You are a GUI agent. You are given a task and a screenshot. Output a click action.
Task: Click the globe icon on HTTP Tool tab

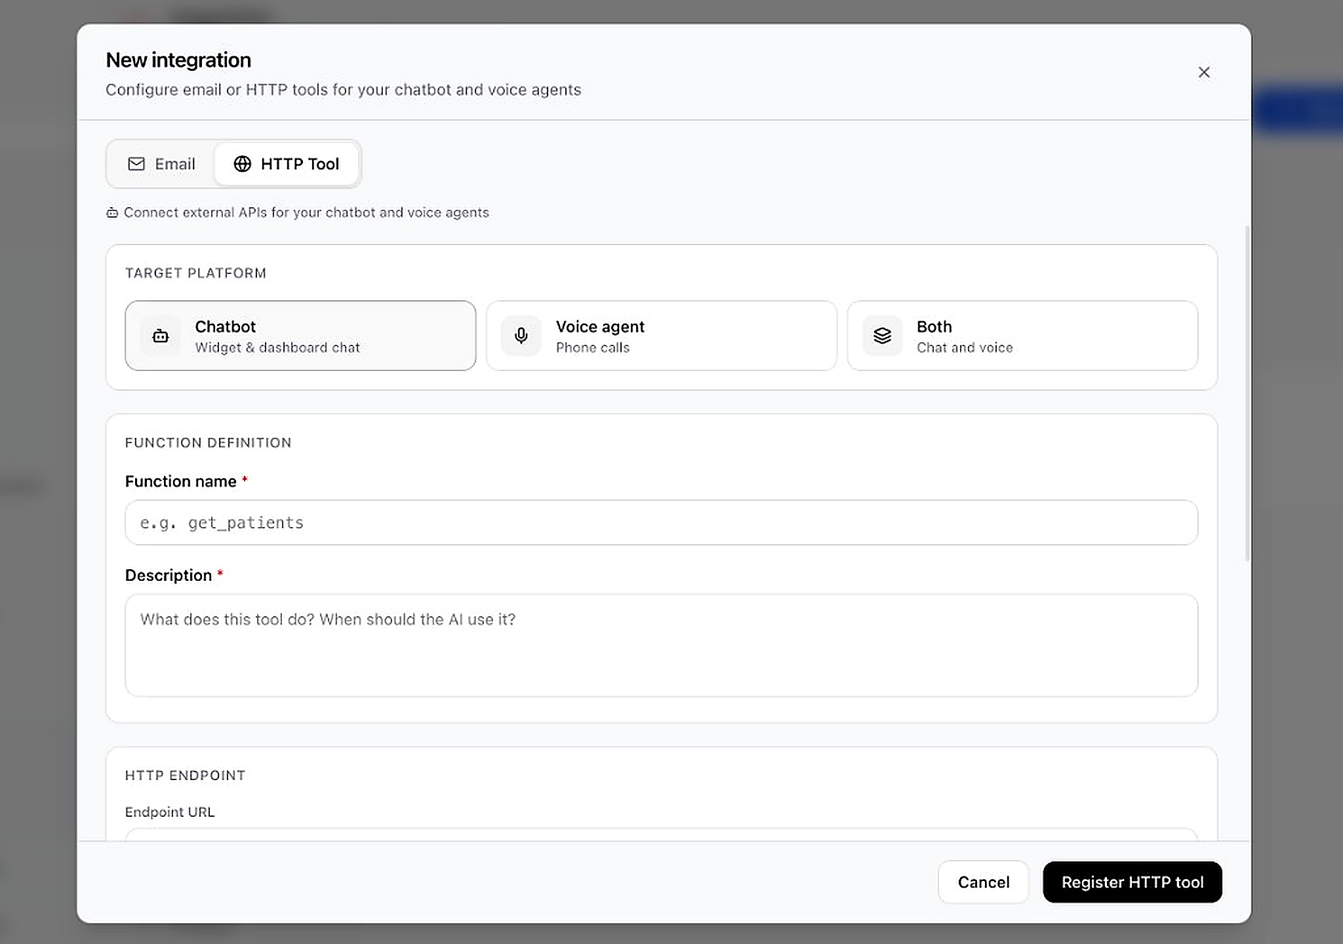(x=243, y=164)
